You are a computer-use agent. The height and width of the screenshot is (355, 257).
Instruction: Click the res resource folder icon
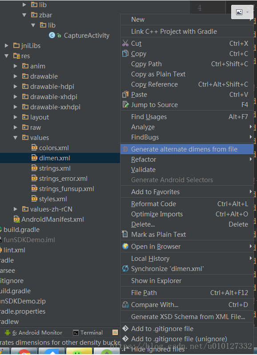[x=17, y=56]
